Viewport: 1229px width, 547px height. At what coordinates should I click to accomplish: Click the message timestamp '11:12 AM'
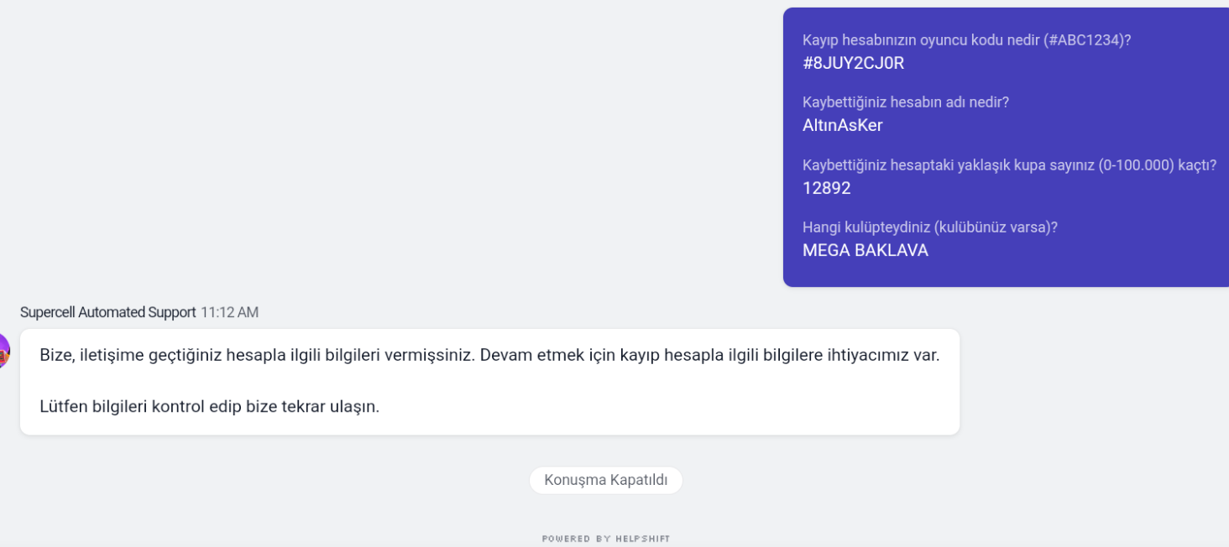[229, 312]
